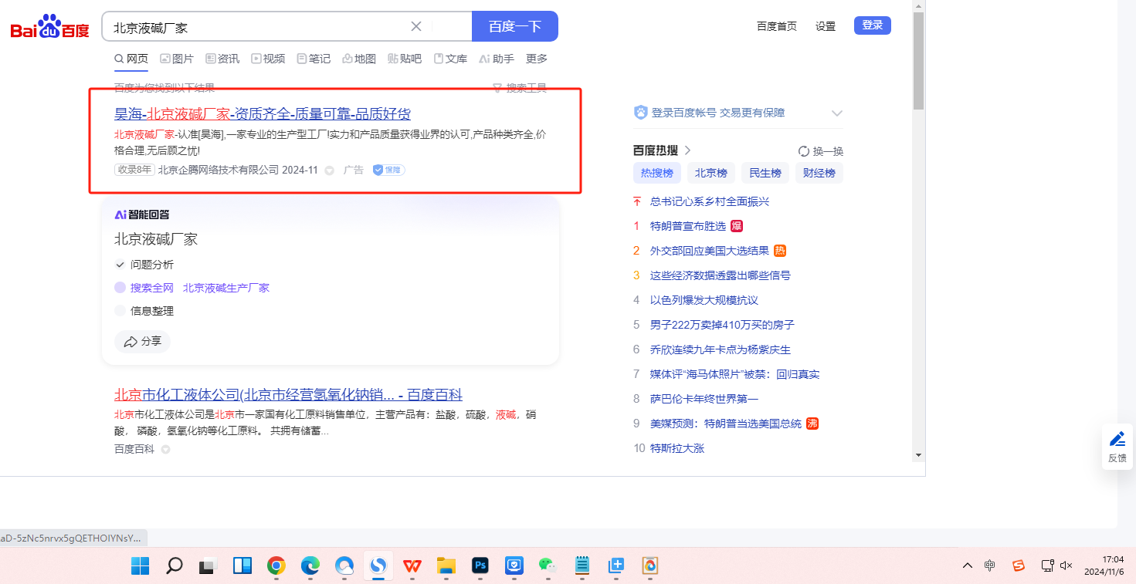Click the Baidu logo
The image size is (1136, 584).
pos(49,28)
